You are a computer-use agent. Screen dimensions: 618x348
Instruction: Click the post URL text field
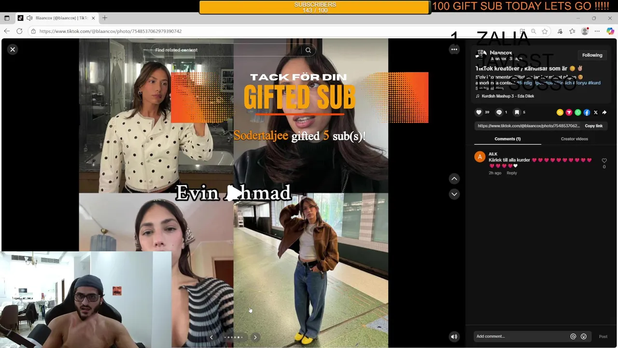tap(528, 126)
